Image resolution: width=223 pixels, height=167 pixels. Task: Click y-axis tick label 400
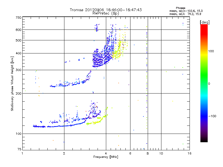[x=19, y=53]
